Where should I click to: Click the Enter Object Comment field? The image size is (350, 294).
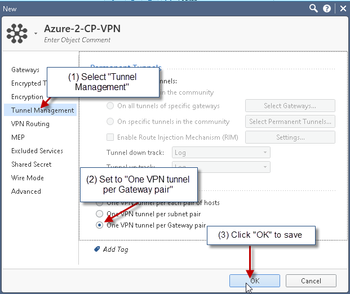click(77, 40)
